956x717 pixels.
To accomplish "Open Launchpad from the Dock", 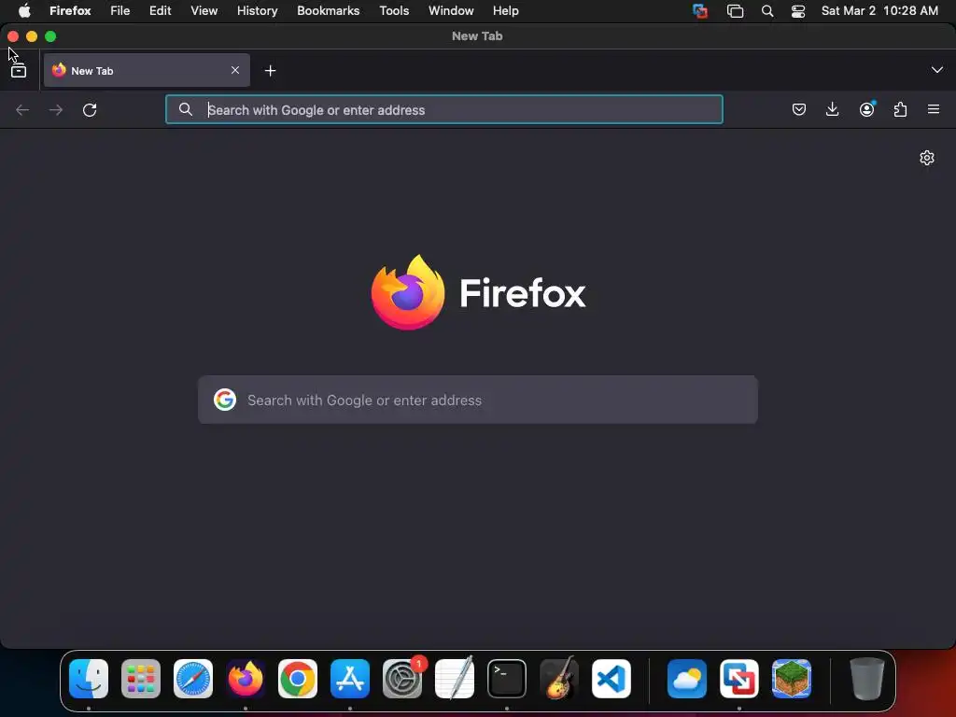I will (x=141, y=679).
